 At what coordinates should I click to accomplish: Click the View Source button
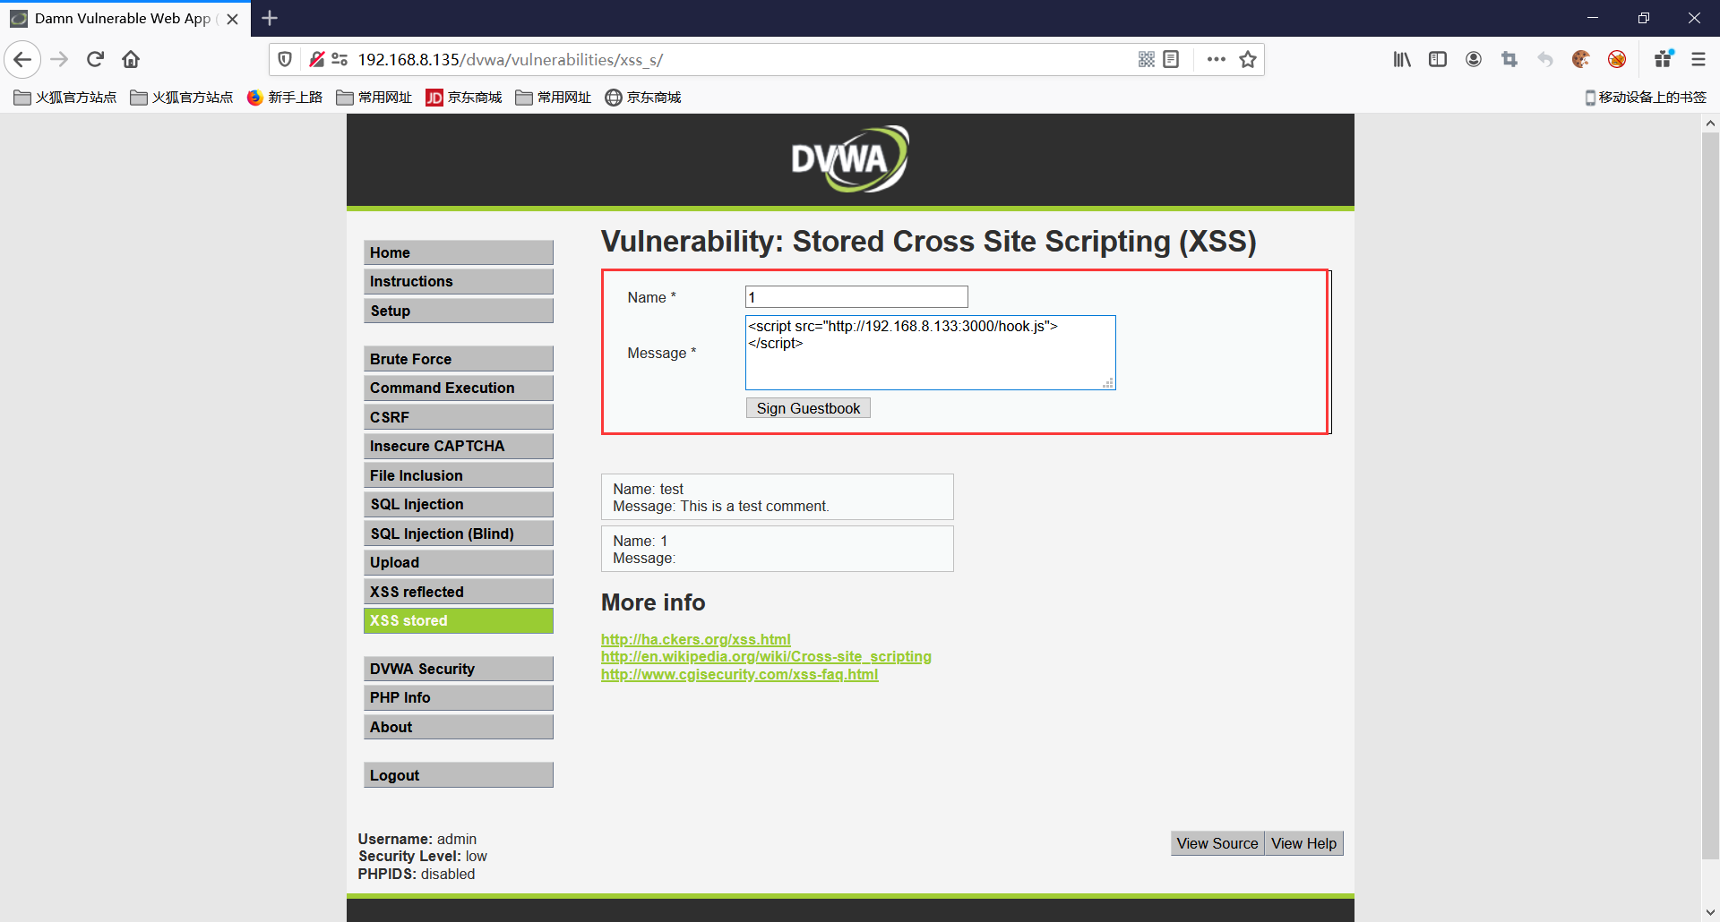tap(1217, 843)
